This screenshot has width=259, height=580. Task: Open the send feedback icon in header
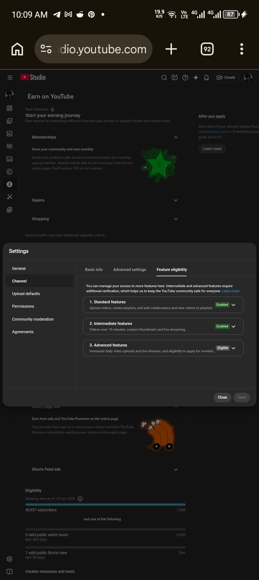(175, 77)
